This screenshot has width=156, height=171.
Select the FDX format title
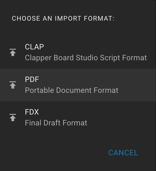point(32,112)
